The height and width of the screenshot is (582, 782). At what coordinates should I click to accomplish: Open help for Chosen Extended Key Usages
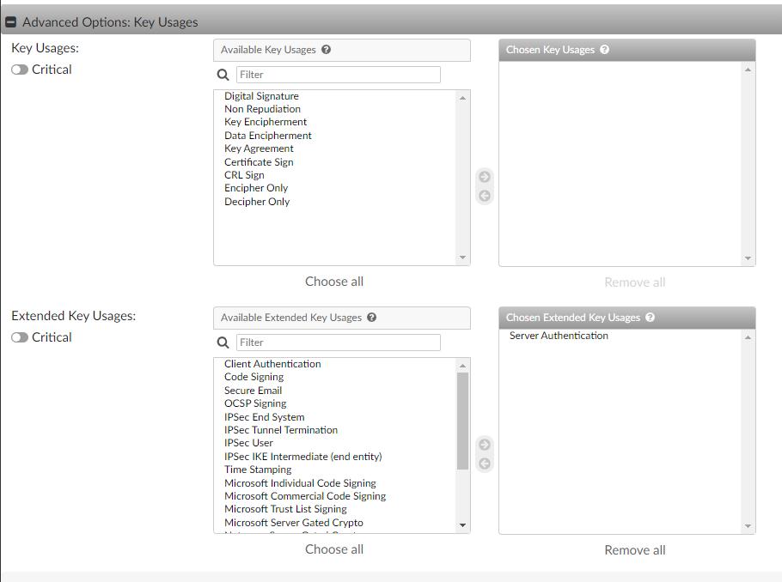tap(650, 318)
